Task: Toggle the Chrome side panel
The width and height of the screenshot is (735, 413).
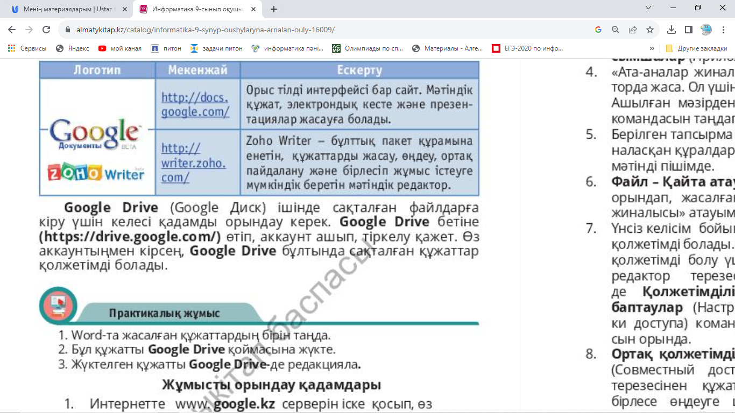Action: pyautogui.click(x=689, y=30)
